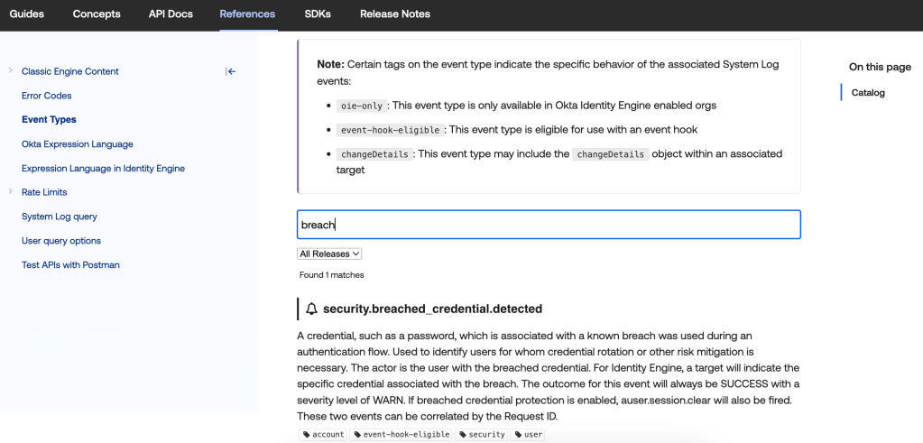This screenshot has width=923, height=443.
Task: Click the bell icon beside security.breached_credential.detected
Action: tap(312, 309)
